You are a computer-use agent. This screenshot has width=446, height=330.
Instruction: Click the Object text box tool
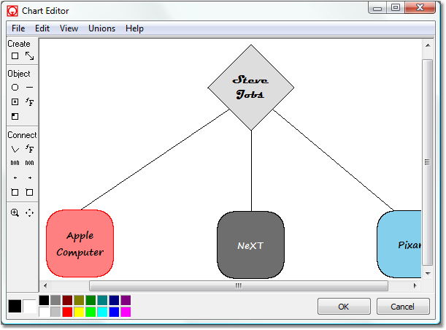[15, 101]
